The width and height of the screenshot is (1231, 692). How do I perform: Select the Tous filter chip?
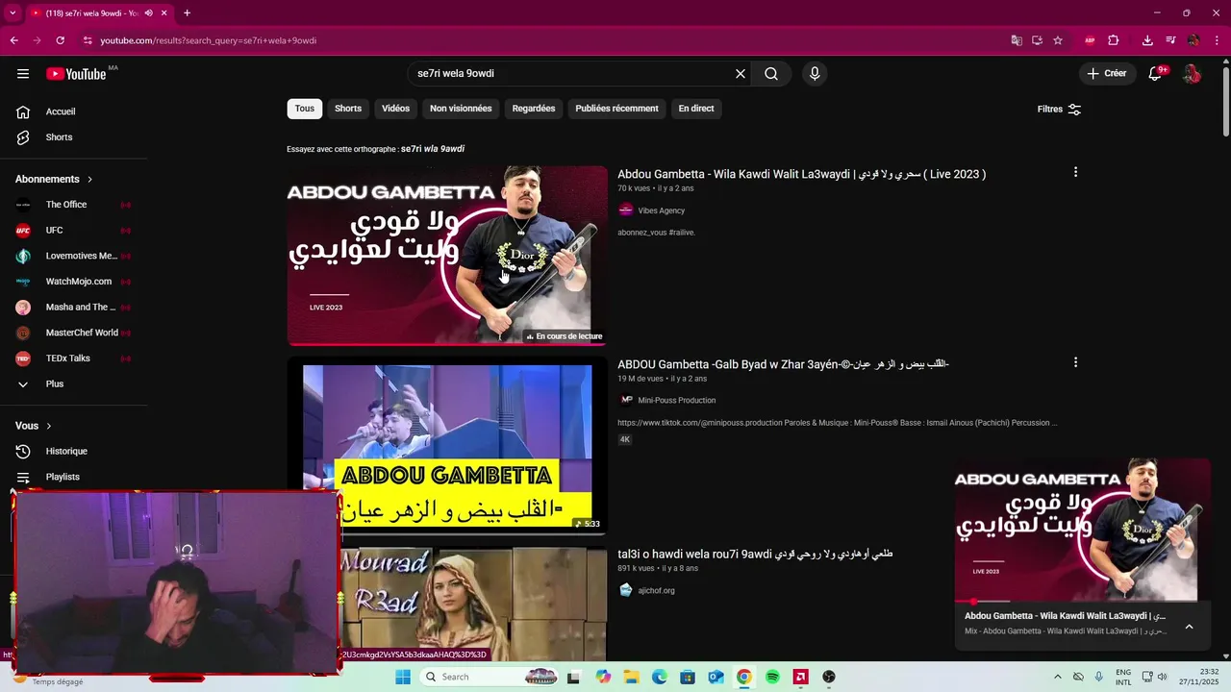coord(304,109)
